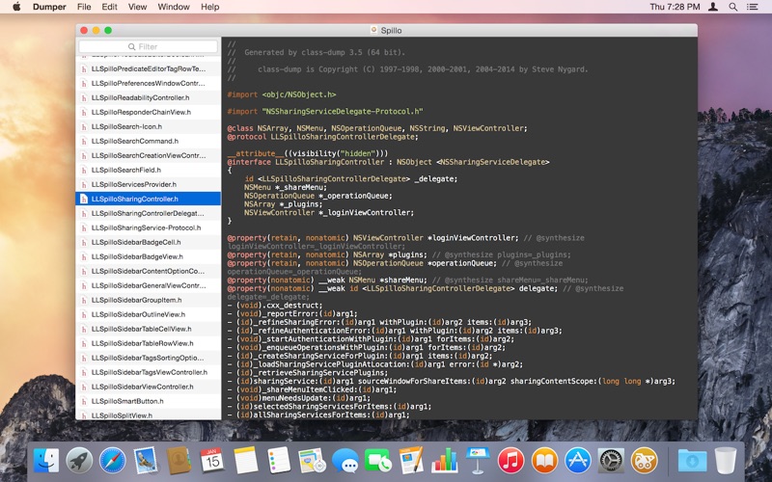Open the File menu
This screenshot has width=772, height=482.
(x=84, y=7)
